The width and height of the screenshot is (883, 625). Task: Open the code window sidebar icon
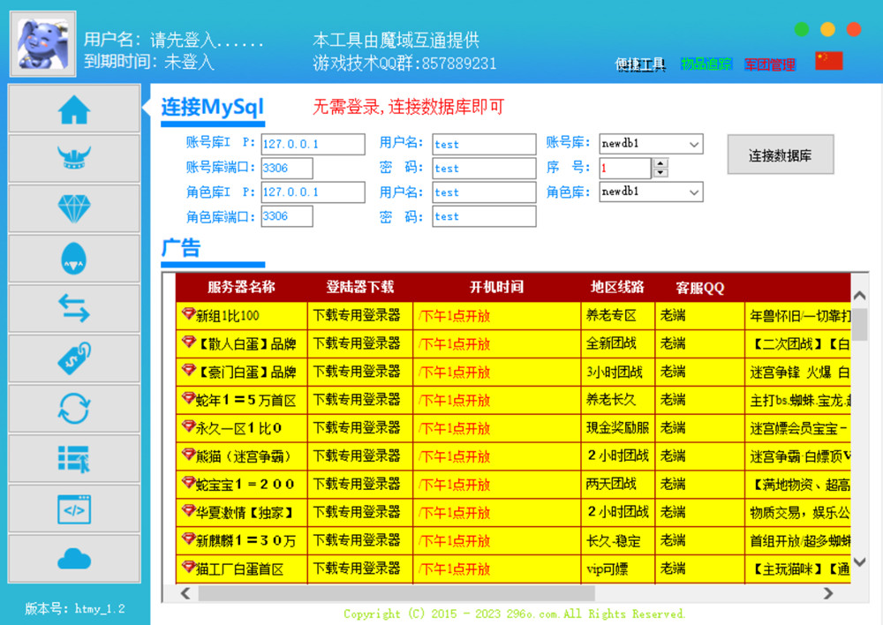(74, 508)
